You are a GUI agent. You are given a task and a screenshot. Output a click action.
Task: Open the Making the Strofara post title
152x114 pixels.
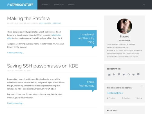click(x=28, y=18)
